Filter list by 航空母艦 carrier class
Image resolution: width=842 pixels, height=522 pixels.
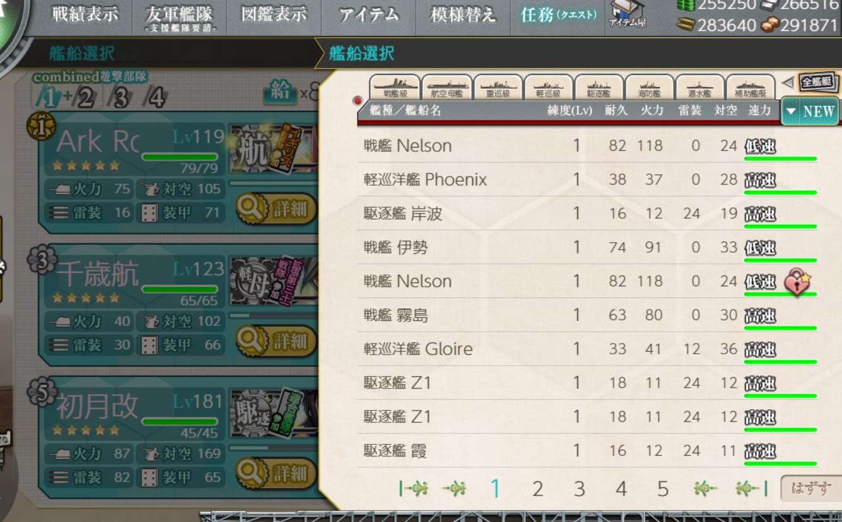447,87
